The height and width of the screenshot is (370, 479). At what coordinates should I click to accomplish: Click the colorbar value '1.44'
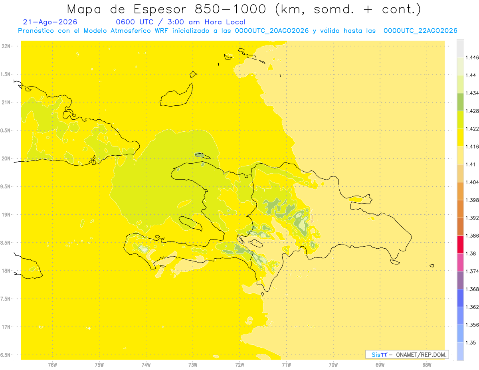tap(470, 75)
